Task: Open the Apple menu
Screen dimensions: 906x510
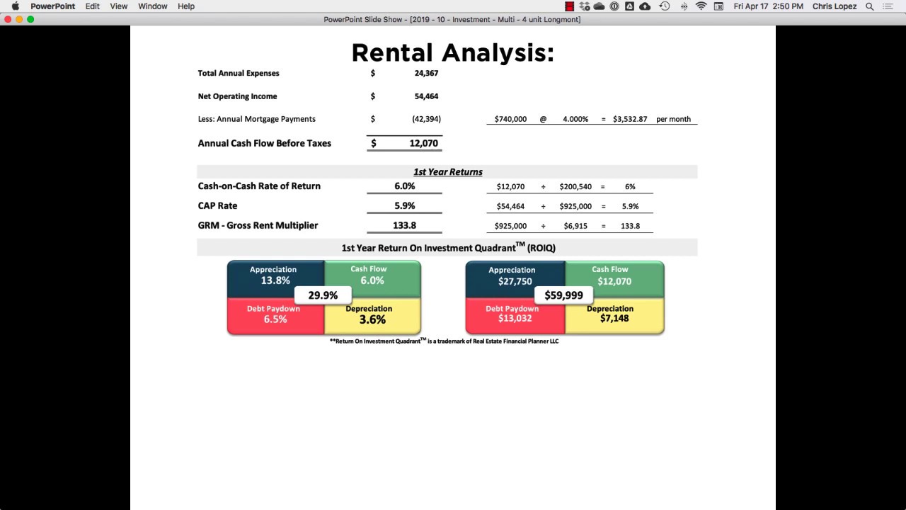Action: 15,6
